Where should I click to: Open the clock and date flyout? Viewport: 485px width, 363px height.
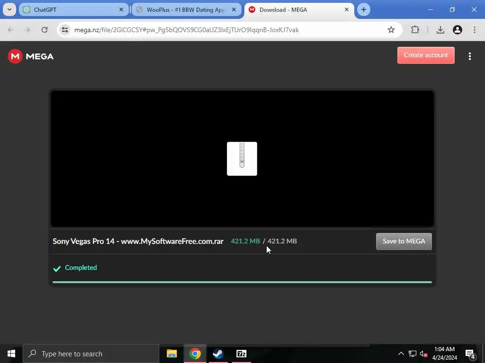(444, 354)
